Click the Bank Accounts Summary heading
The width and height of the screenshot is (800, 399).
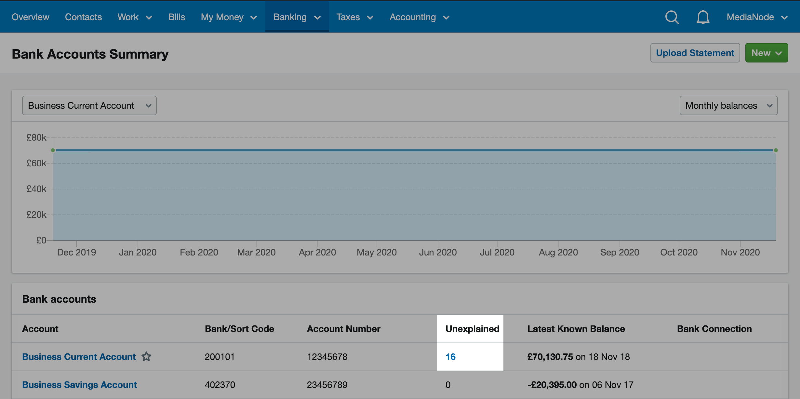[90, 54]
